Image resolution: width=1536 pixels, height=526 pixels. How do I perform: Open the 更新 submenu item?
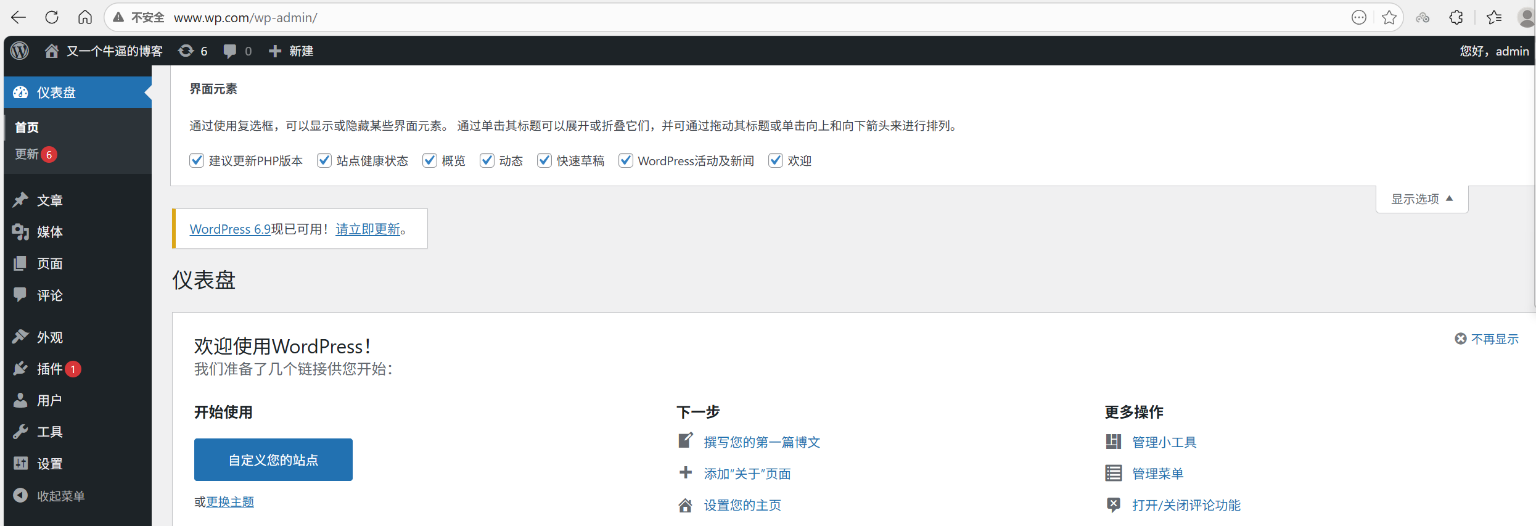tap(36, 154)
